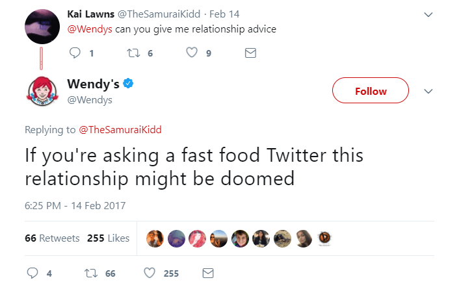
Task: Like Kai Lawns' relationship advice tweet
Action: pyautogui.click(x=192, y=54)
